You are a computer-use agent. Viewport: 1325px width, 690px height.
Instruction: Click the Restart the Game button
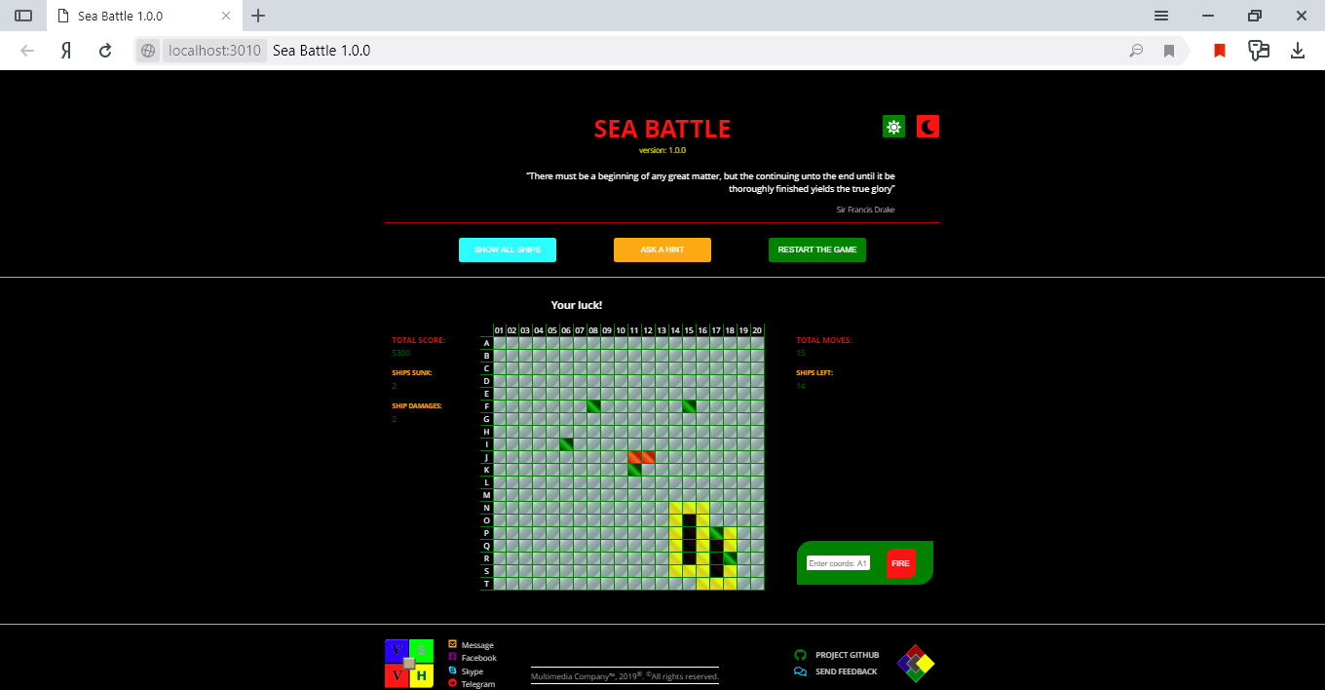817,249
